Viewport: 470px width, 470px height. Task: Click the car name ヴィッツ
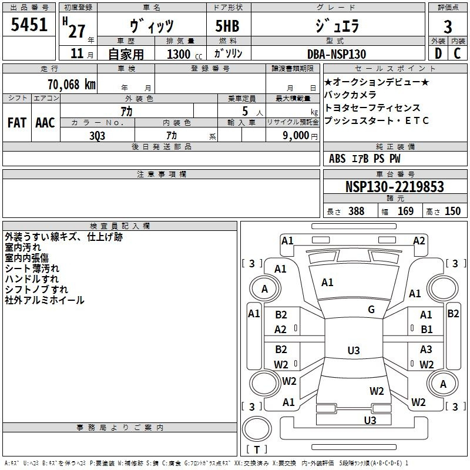click(x=152, y=25)
